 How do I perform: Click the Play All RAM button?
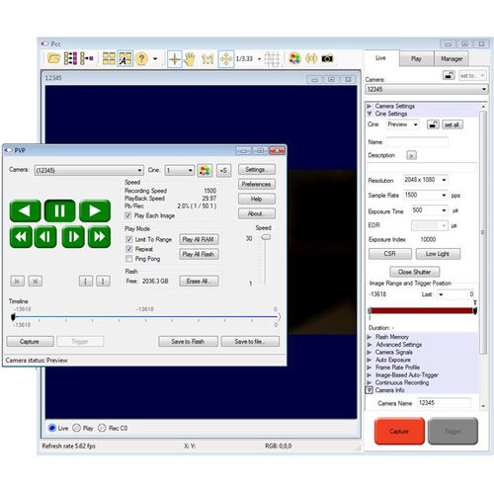click(x=199, y=239)
